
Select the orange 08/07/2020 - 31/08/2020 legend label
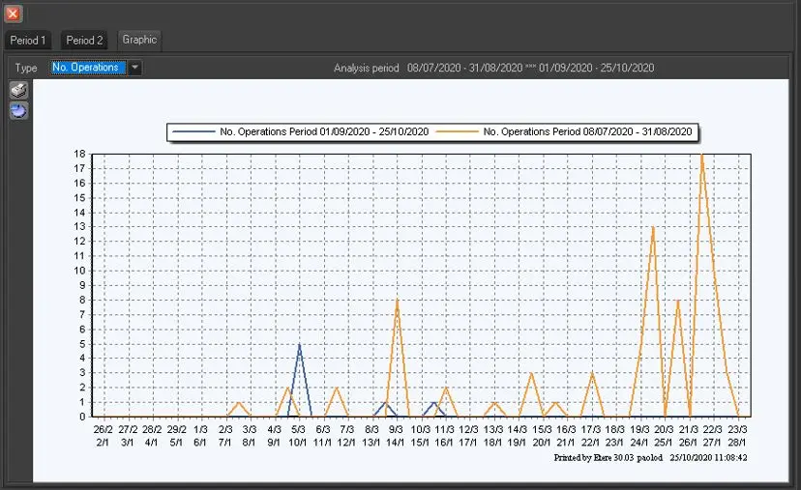click(x=588, y=132)
